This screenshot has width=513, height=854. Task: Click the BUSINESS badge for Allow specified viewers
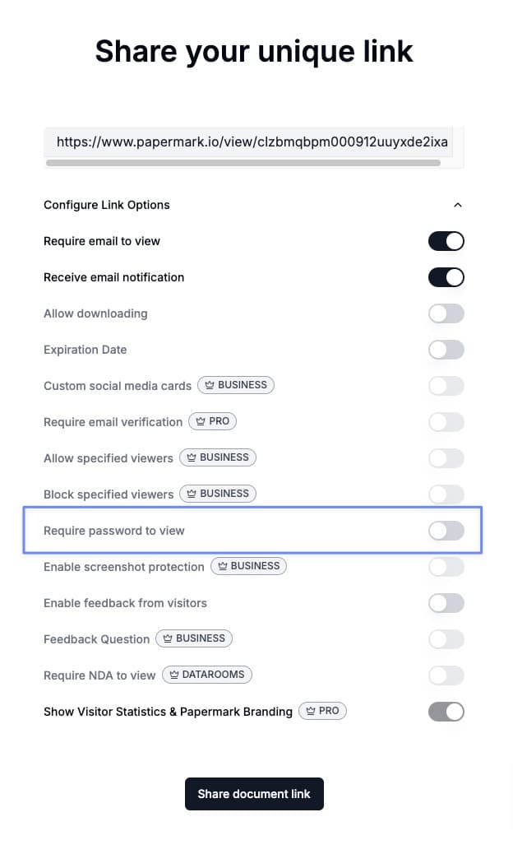pyautogui.click(x=218, y=457)
